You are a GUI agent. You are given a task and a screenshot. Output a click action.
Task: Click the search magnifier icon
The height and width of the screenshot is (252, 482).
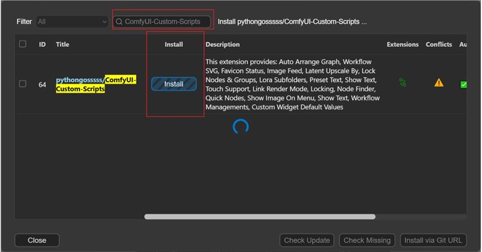pyautogui.click(x=119, y=22)
